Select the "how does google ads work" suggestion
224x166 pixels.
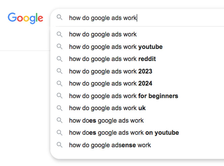coord(106,121)
